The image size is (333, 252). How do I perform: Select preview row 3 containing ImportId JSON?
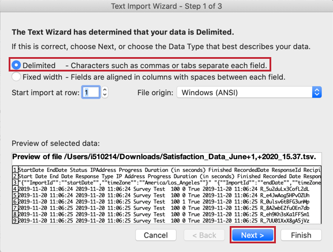point(167,183)
